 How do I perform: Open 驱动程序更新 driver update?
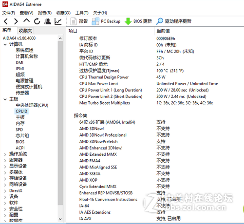(174, 21)
